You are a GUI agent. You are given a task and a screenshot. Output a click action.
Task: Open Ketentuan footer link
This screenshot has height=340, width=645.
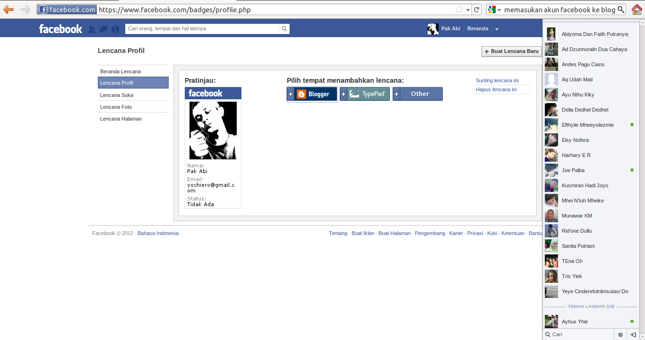coord(513,233)
